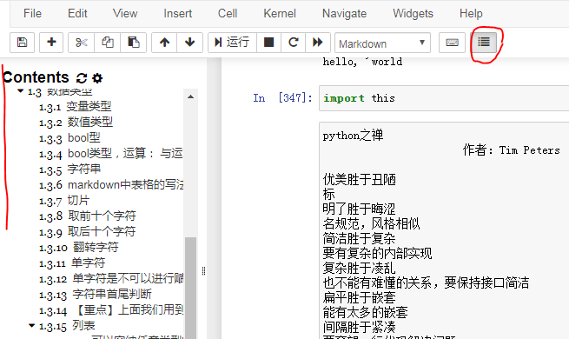This screenshot has height=339, width=569.
Task: Collapse the 1.3 section triangle
Action: tap(21, 90)
